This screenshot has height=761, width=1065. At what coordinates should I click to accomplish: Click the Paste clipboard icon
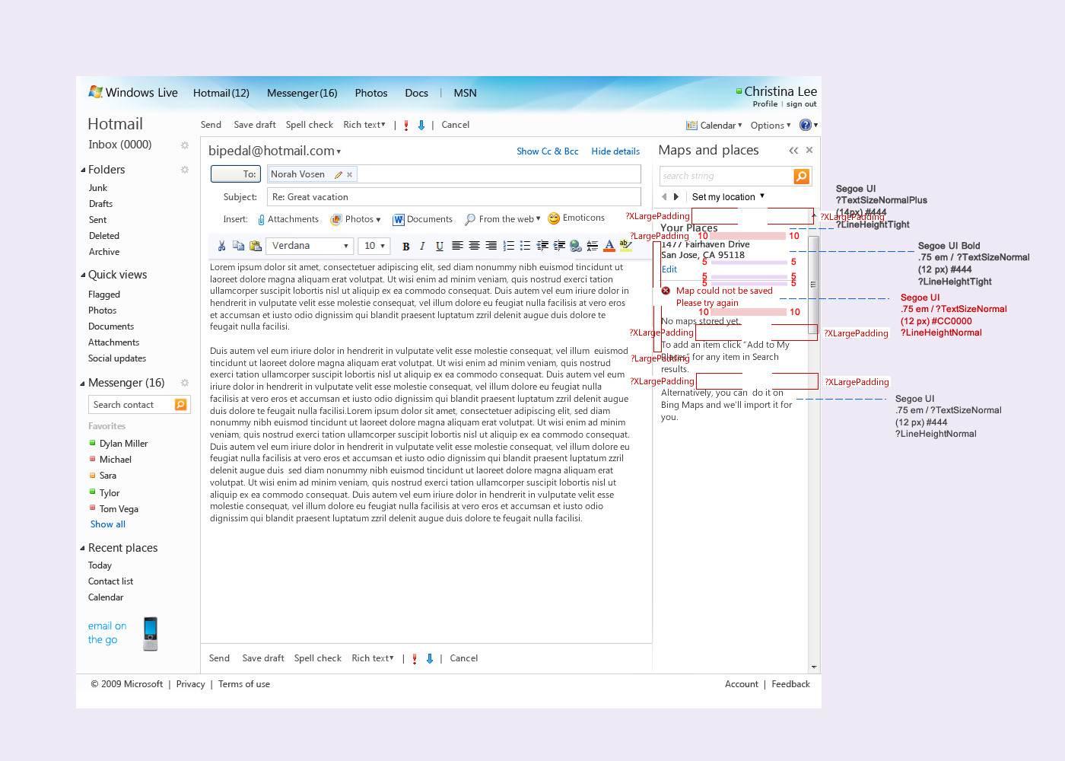[x=256, y=246]
